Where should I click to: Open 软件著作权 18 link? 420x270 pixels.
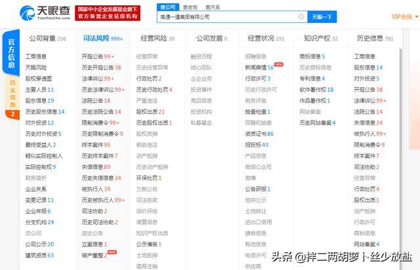[316, 90]
